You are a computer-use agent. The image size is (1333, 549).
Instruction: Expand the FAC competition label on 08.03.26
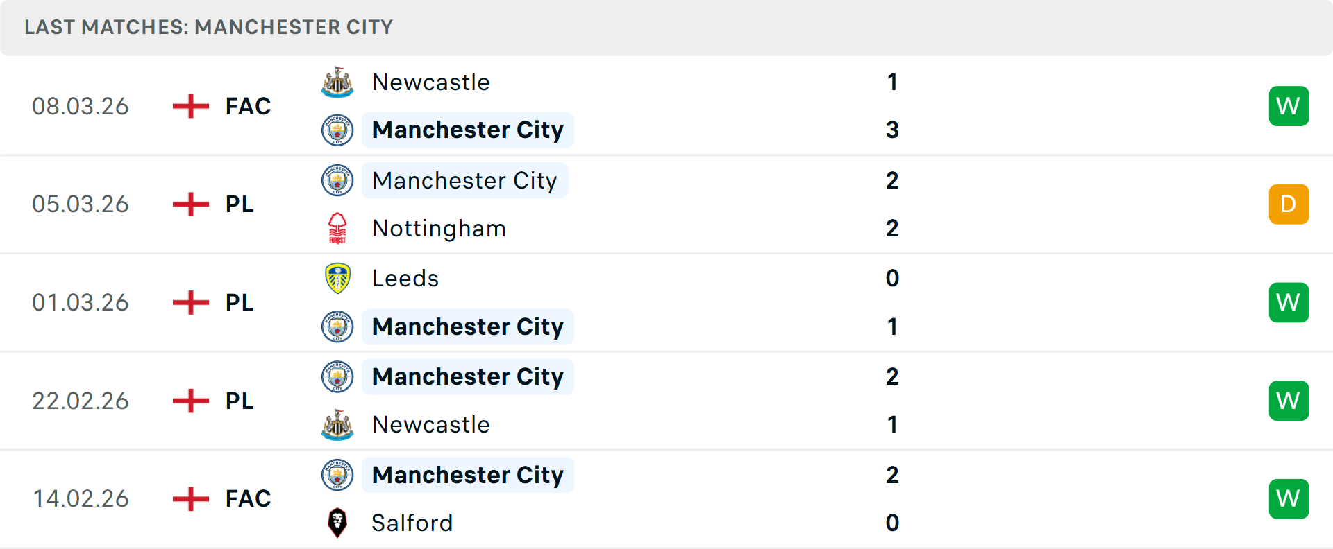pos(247,105)
